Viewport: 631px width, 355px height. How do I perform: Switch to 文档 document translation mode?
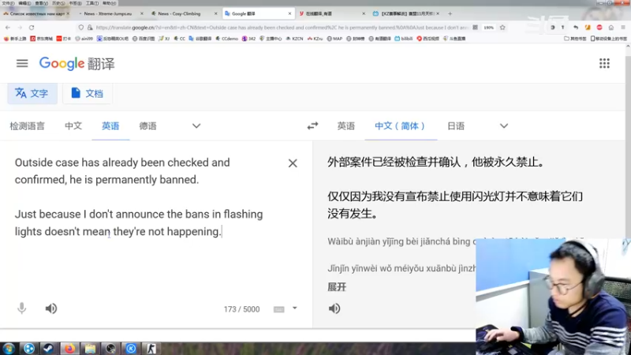[x=88, y=93]
